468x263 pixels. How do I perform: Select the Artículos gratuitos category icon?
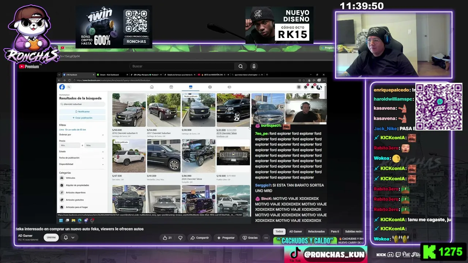click(x=62, y=200)
